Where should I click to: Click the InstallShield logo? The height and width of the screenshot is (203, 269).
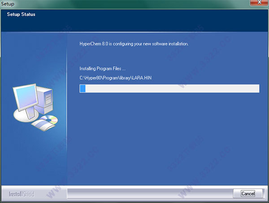click(22, 194)
